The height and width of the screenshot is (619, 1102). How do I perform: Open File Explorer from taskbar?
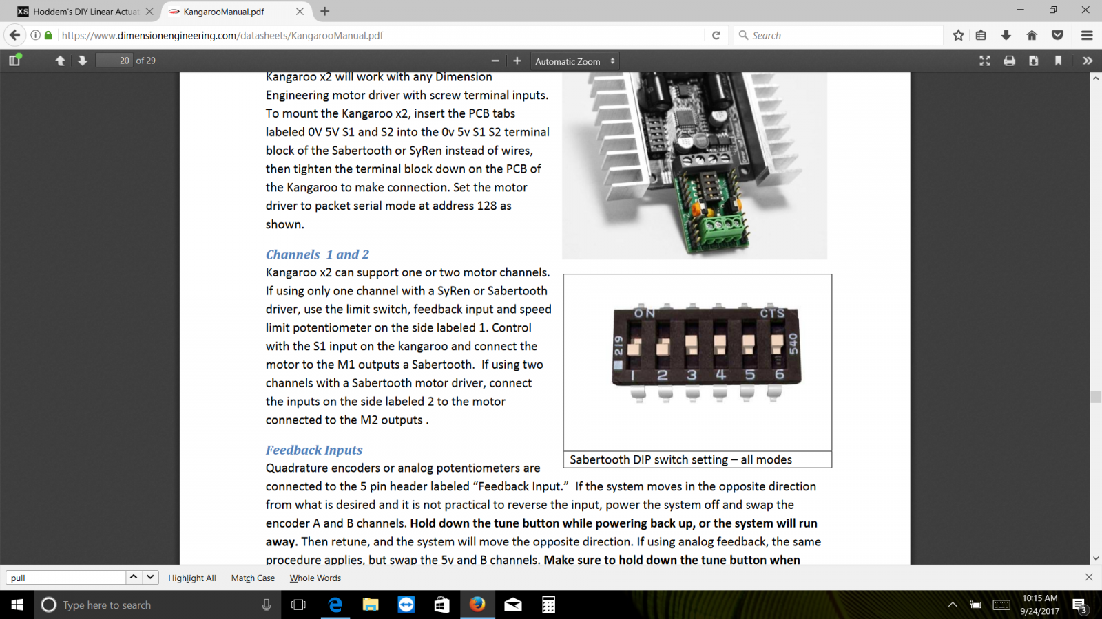[x=371, y=605]
